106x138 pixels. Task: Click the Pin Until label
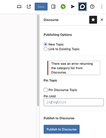tap(50, 96)
